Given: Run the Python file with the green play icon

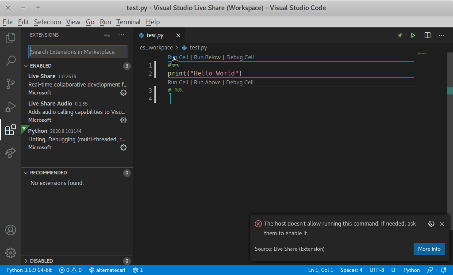Looking at the screenshot, I should pyautogui.click(x=413, y=35).
